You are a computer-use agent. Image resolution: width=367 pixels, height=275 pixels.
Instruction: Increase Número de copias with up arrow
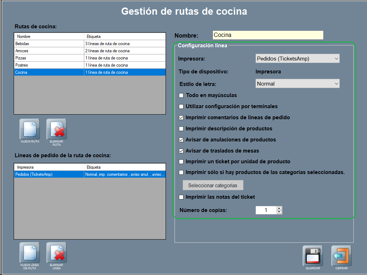pyautogui.click(x=279, y=208)
